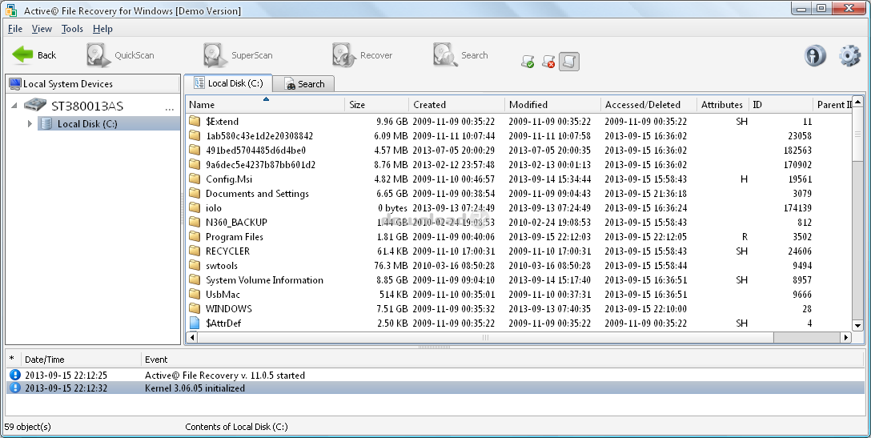Select the Program Files folder
This screenshot has height=438, width=871.
tap(234, 237)
